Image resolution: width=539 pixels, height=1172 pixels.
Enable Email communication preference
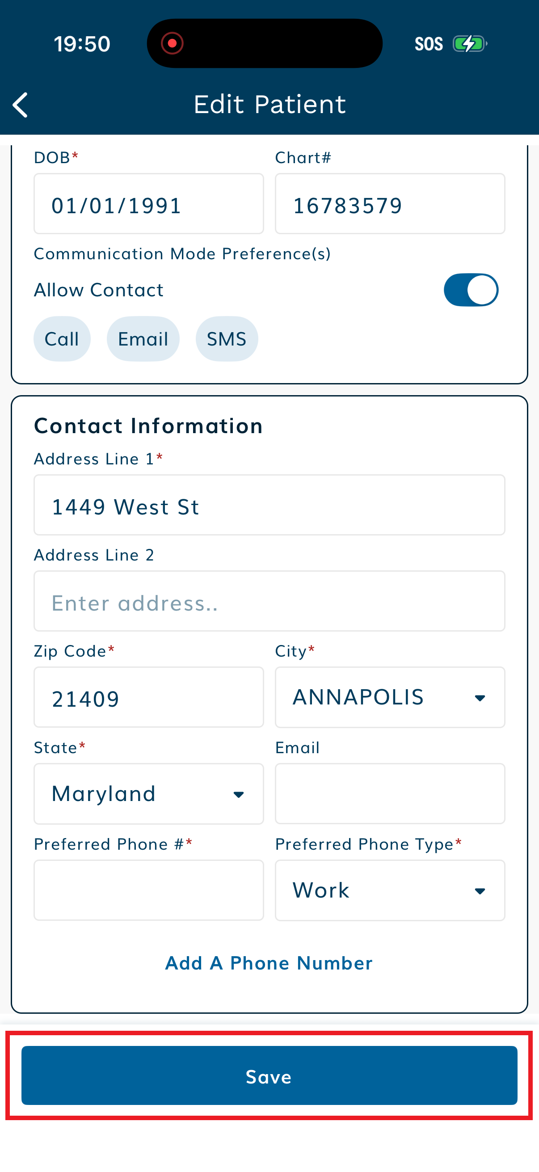pyautogui.click(x=143, y=338)
